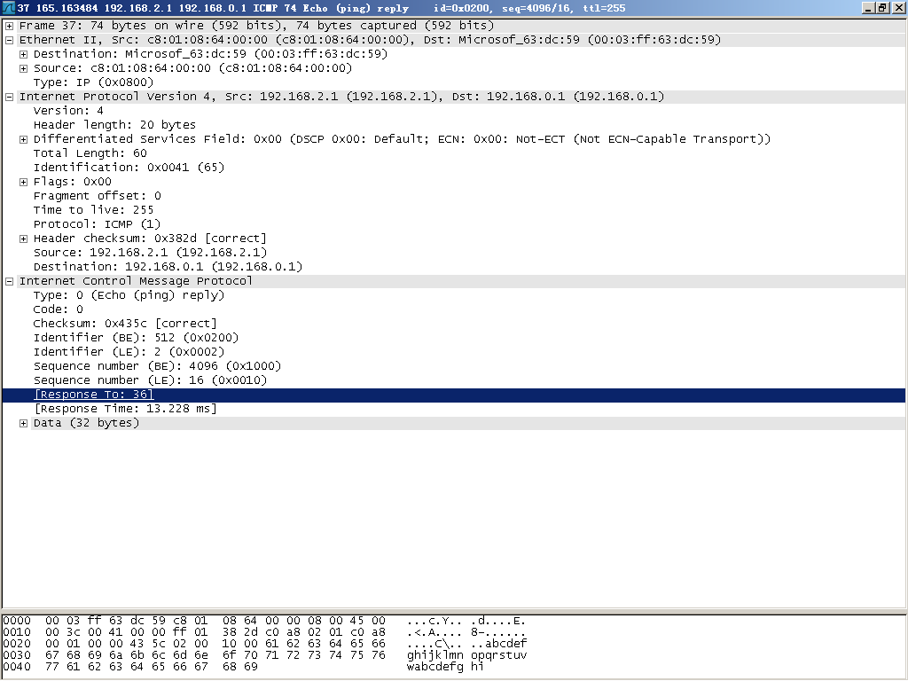Collapse Internet Control Message Protocol section

point(9,281)
